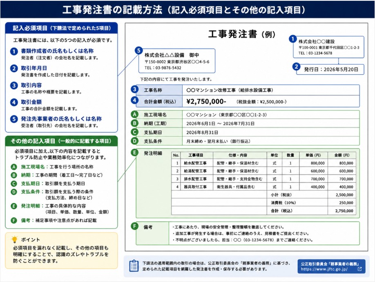This screenshot has height=282, width=375.
Task: Click the blue badge 3 beside the 工事名称 row
Action: click(135, 90)
